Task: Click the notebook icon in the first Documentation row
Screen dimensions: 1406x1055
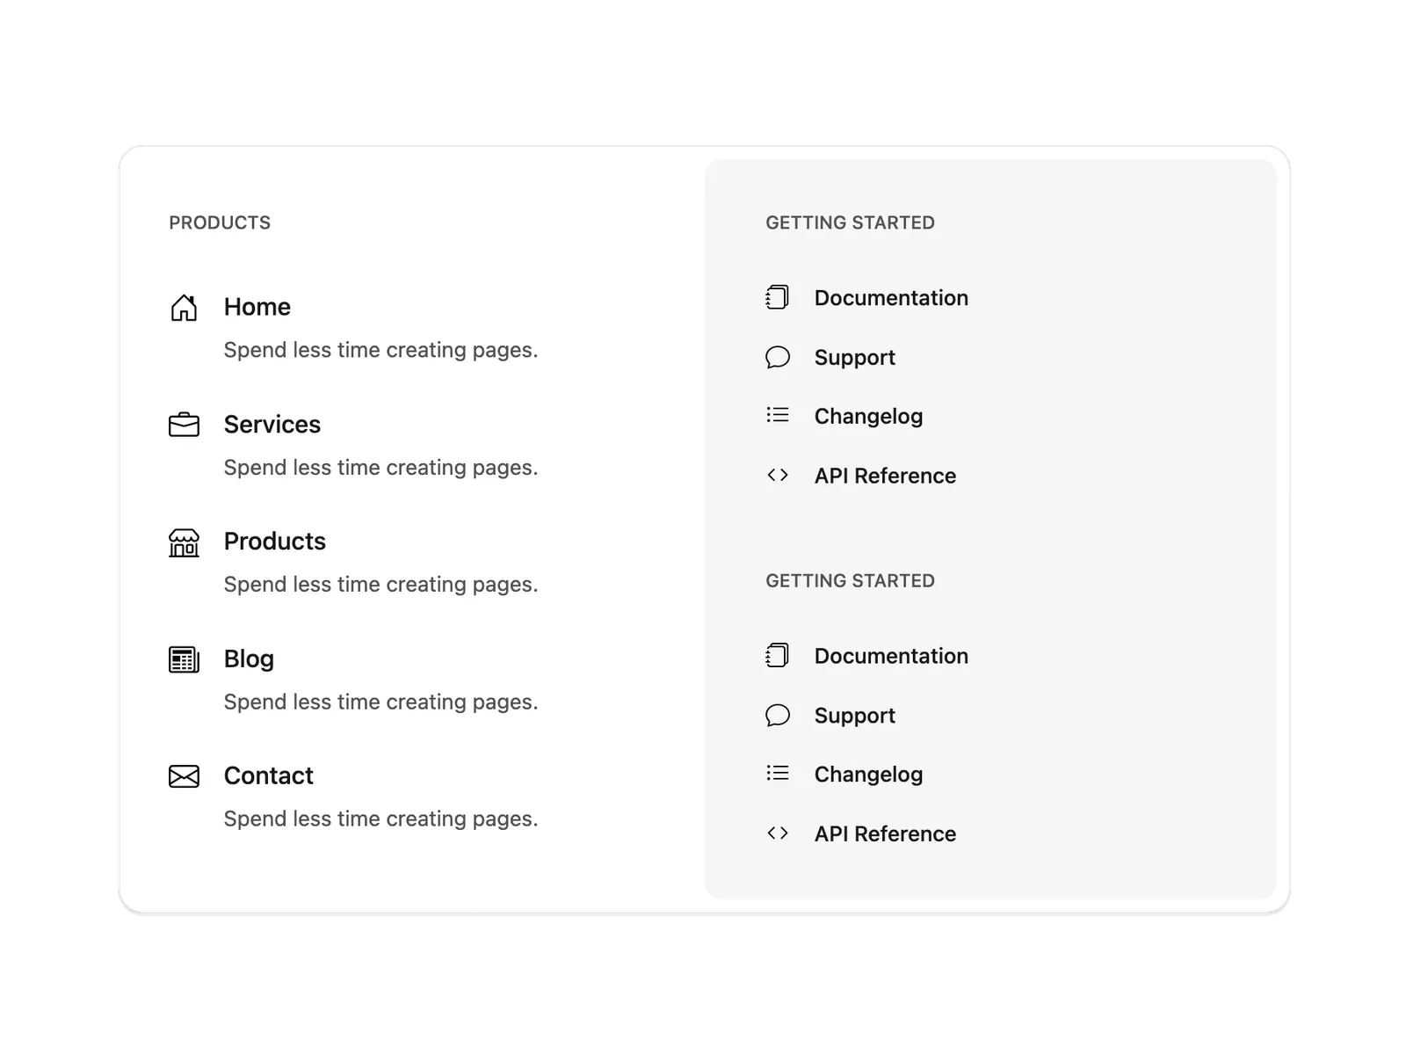Action: 778,297
